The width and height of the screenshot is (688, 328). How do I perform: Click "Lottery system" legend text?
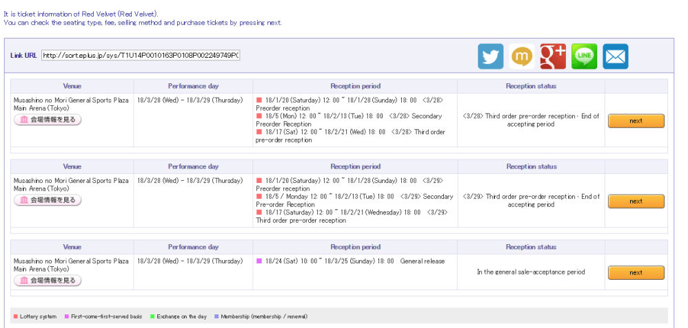38,316
